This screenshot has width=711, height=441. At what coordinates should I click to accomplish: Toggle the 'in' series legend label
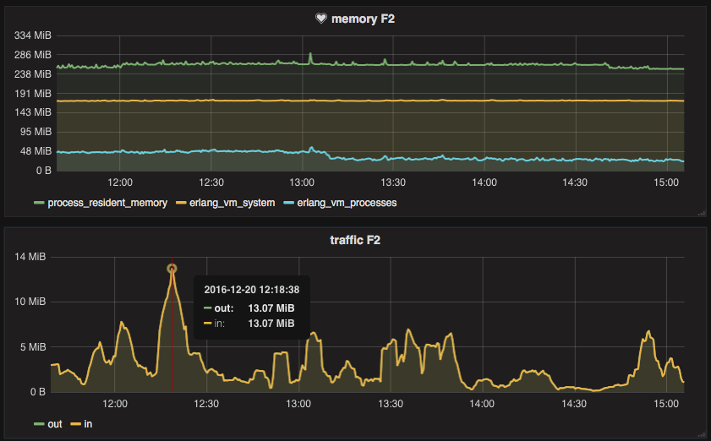[88, 423]
